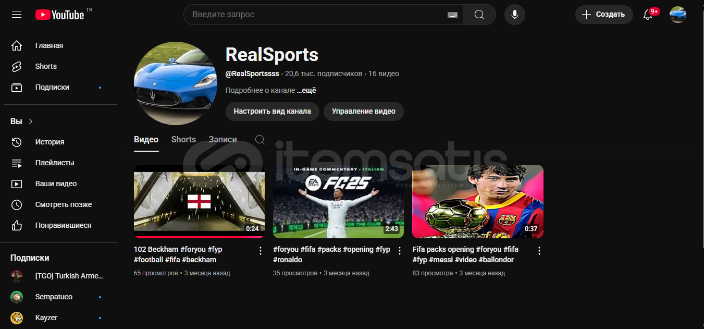Open the FC25 video thumbnail
Viewport: 704px width, 329px height.
(338, 201)
